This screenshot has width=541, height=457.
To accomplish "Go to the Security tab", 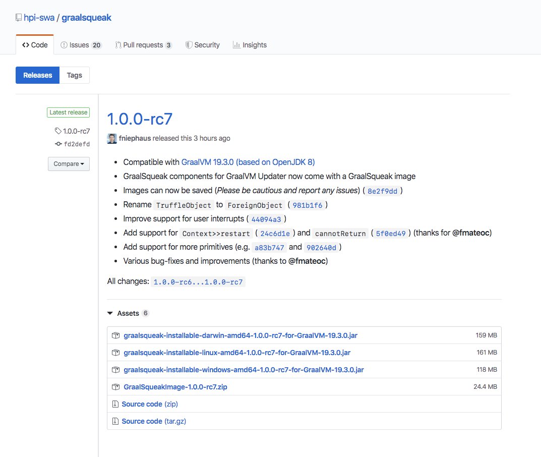I will (203, 45).
